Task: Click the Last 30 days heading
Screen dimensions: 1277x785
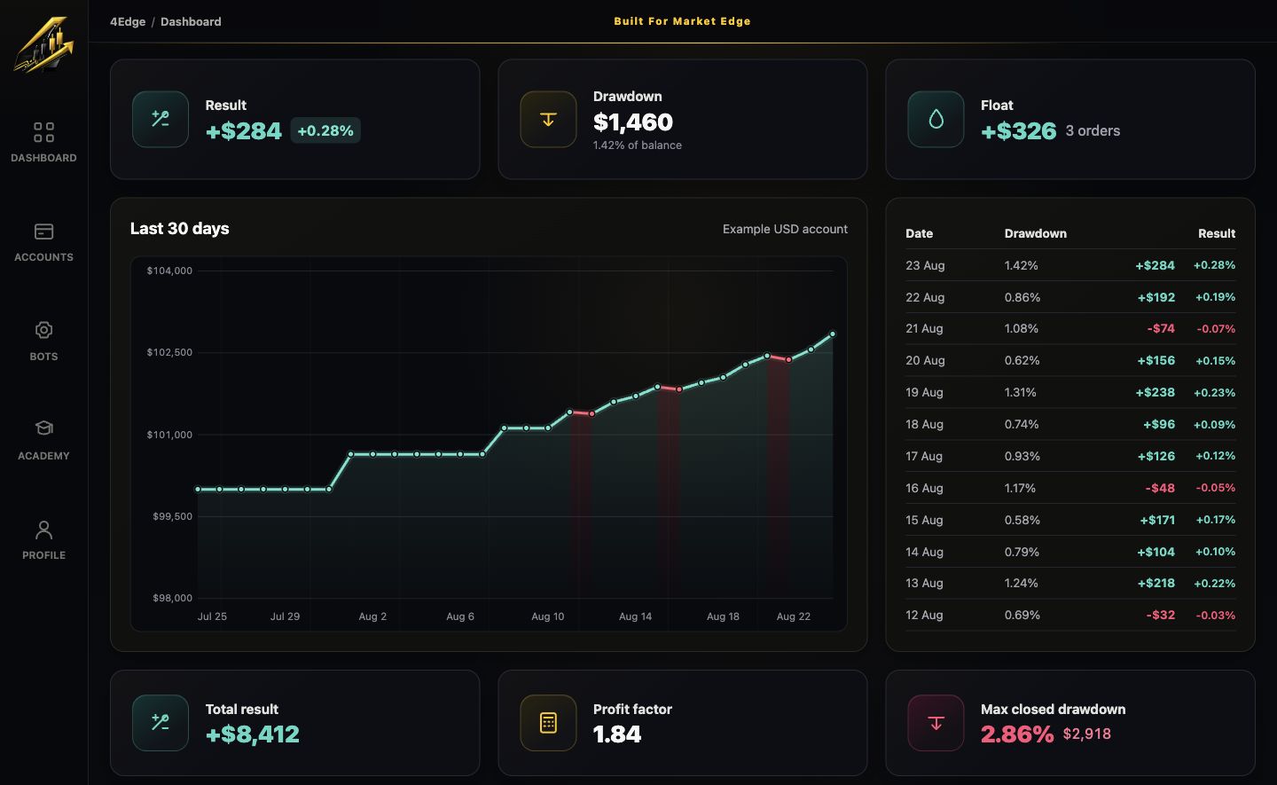Action: [x=179, y=229]
